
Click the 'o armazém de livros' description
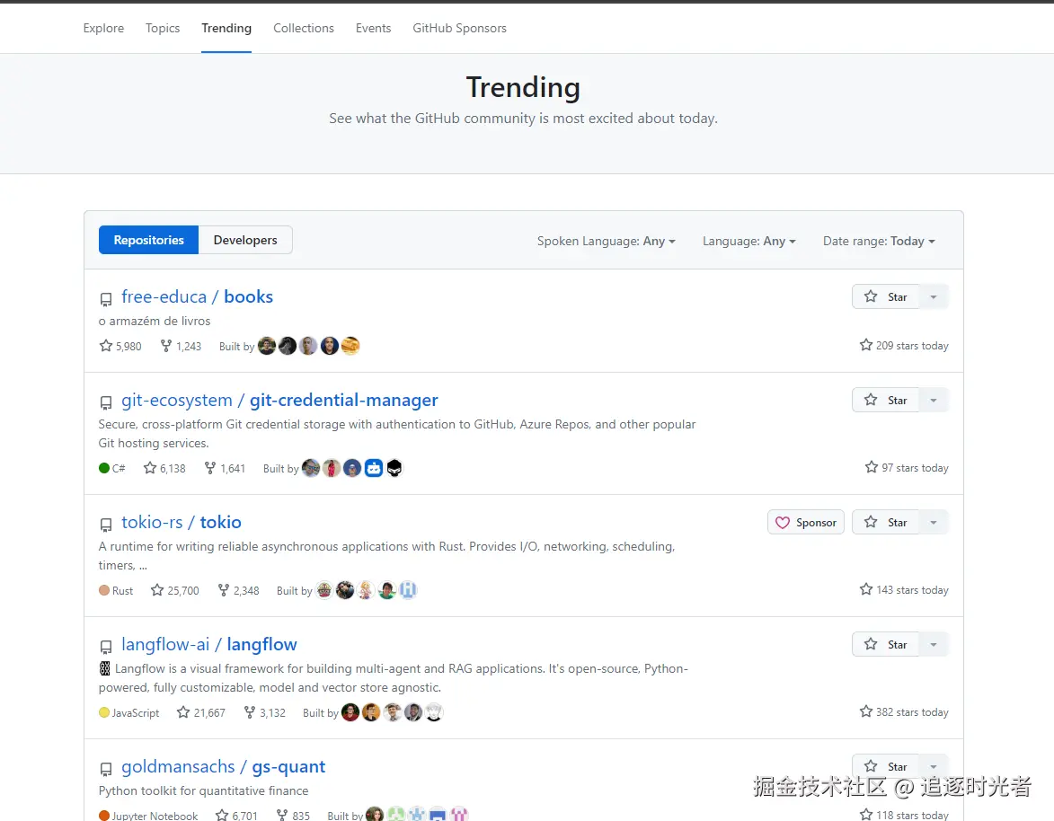coord(155,322)
